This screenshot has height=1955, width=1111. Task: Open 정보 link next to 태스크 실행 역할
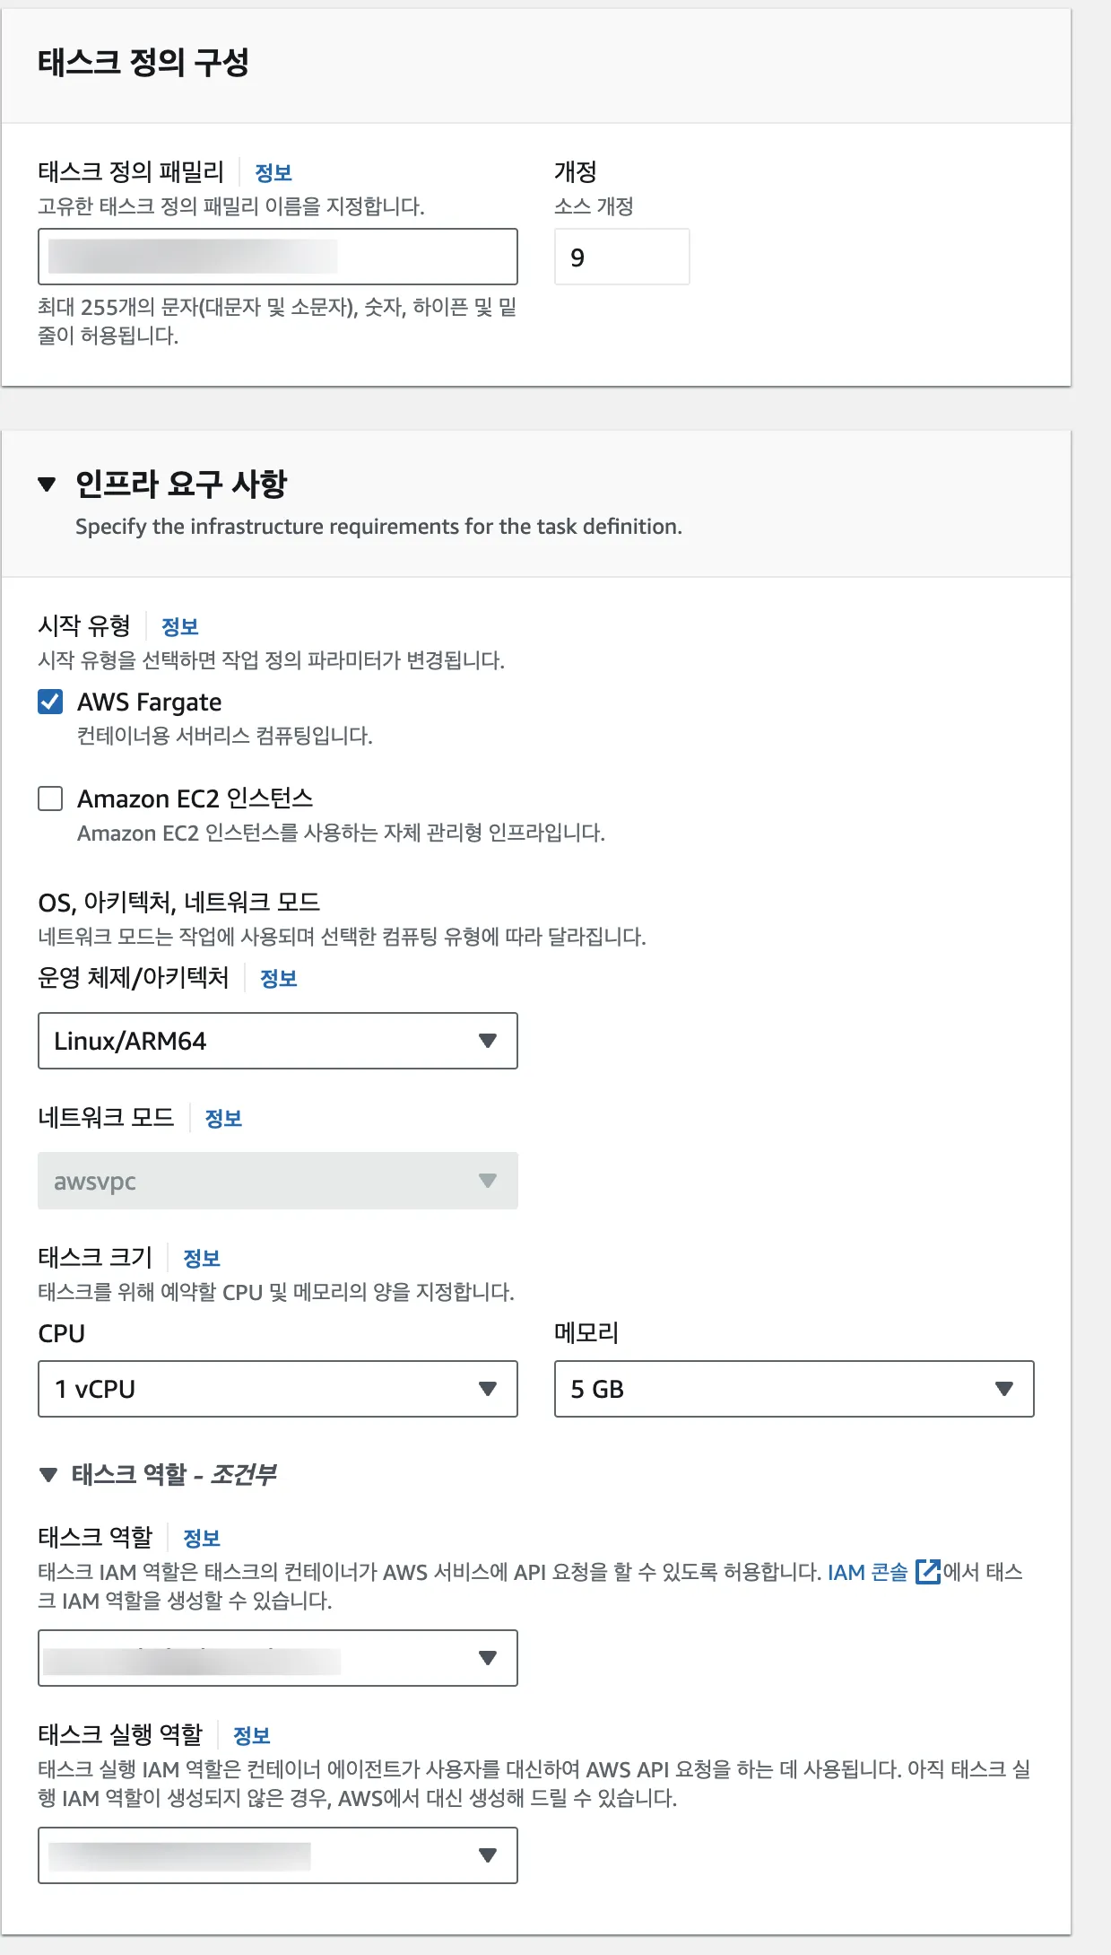click(x=252, y=1736)
